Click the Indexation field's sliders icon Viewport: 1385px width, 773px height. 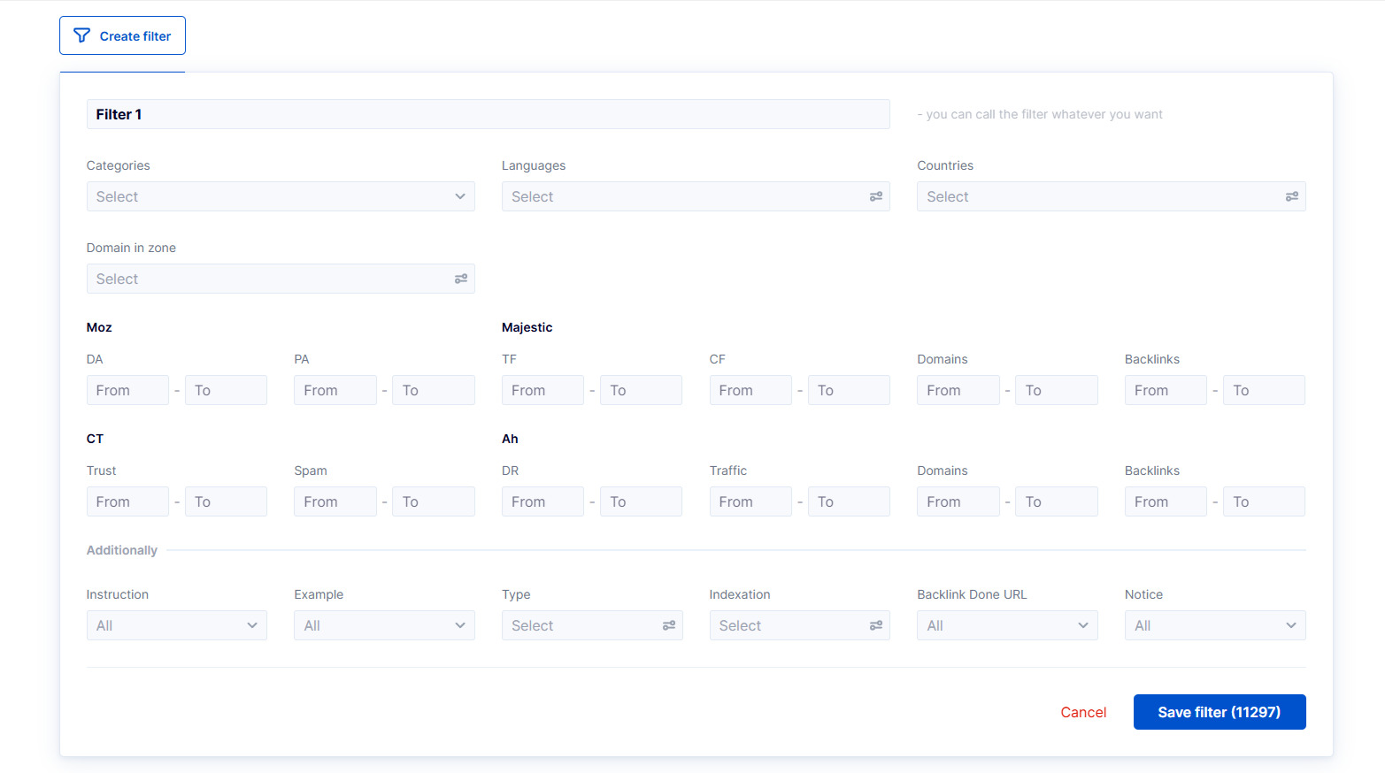click(x=875, y=625)
